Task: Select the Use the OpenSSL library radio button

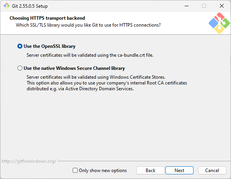Action: pos(20,46)
